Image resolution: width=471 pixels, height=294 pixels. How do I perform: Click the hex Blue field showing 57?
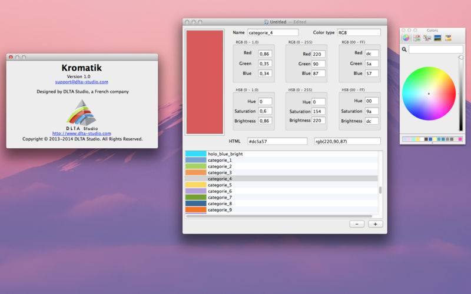(x=372, y=73)
